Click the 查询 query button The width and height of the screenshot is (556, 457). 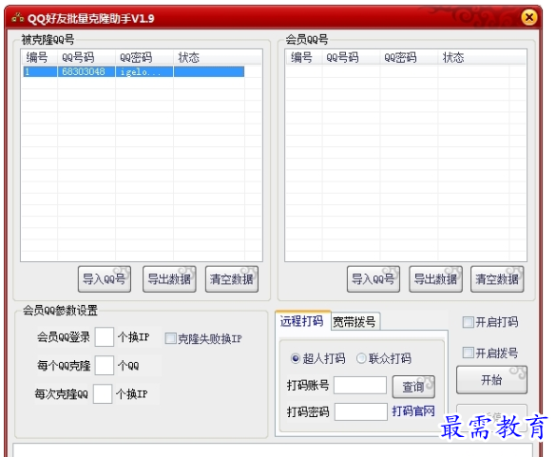point(413,387)
